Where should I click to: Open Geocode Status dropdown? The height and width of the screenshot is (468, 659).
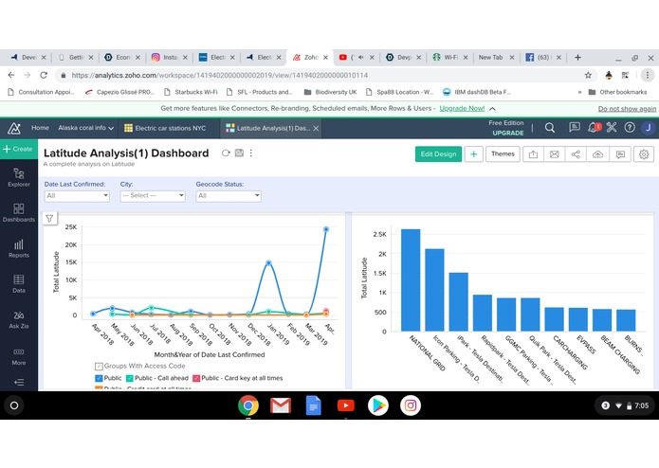pos(229,196)
